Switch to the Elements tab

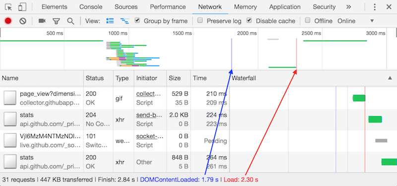click(x=55, y=7)
